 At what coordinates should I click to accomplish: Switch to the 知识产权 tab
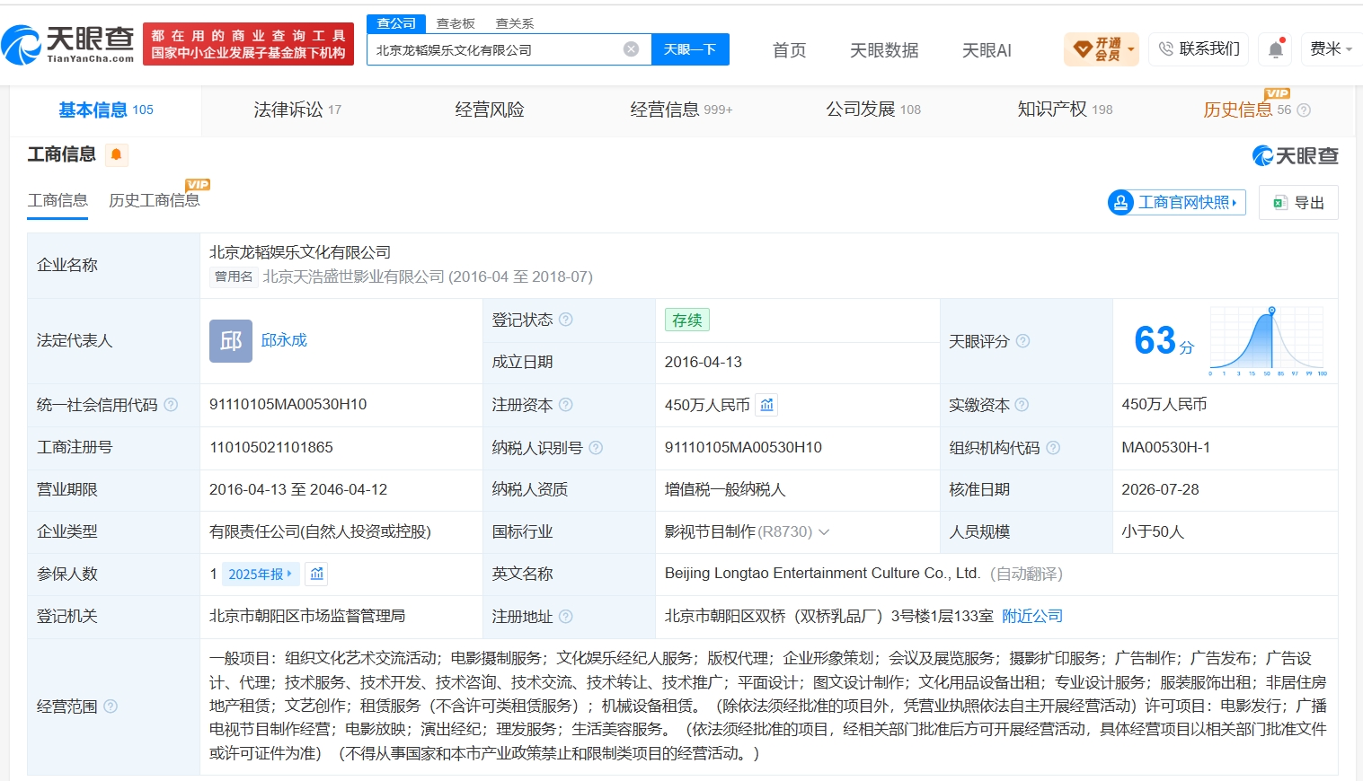pos(1065,110)
